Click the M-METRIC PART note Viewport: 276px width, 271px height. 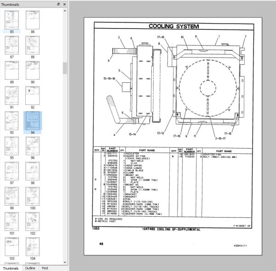pos(105,221)
